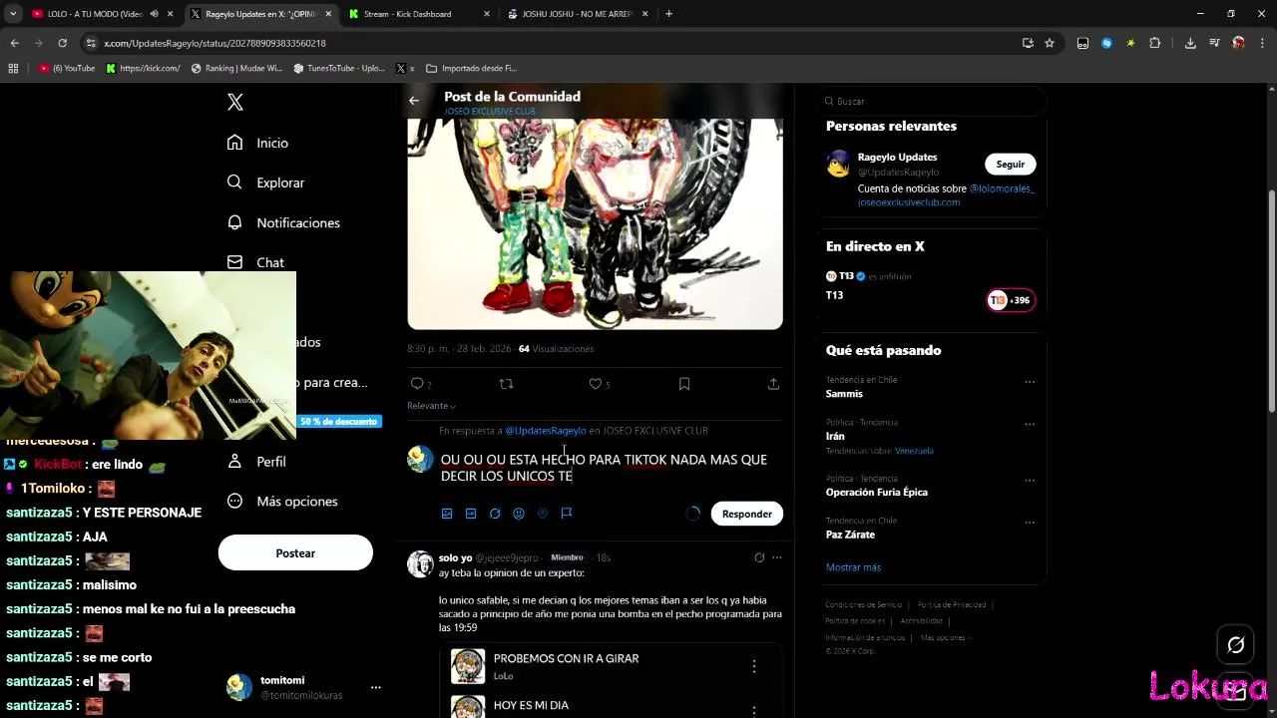The width and height of the screenshot is (1277, 718).
Task: Open the Shazam extension icon
Action: point(1106,43)
